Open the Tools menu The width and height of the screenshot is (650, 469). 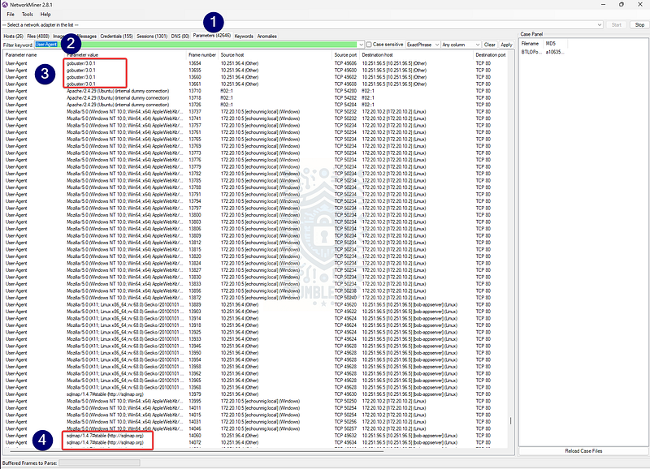pyautogui.click(x=28, y=14)
